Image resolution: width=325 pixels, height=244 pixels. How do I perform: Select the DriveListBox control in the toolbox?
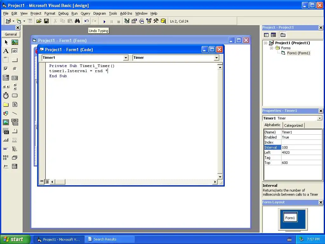pyautogui.click(x=15, y=95)
